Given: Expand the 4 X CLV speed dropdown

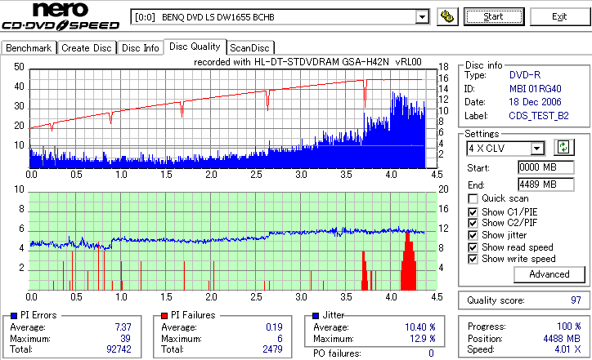Looking at the screenshot, I should (536, 149).
